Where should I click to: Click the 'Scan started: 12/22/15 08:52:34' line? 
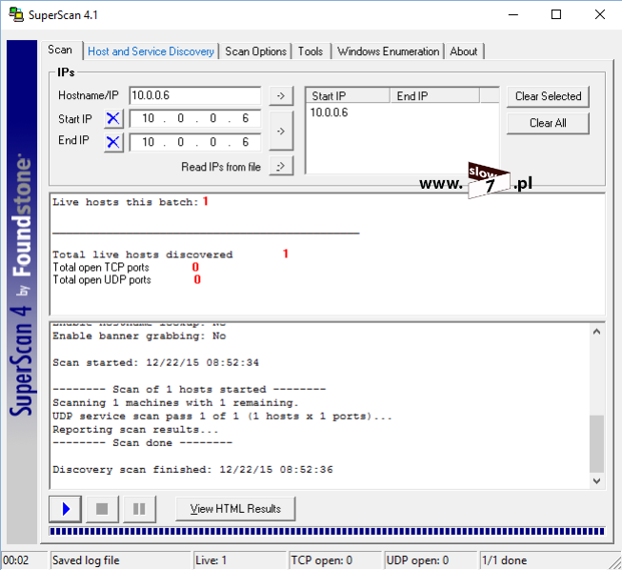(156, 363)
